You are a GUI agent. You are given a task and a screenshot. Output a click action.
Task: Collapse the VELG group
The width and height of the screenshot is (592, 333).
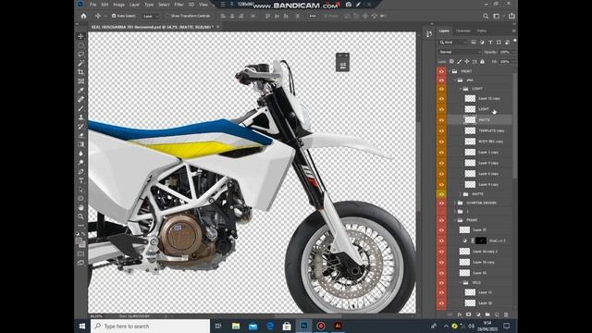(x=461, y=282)
